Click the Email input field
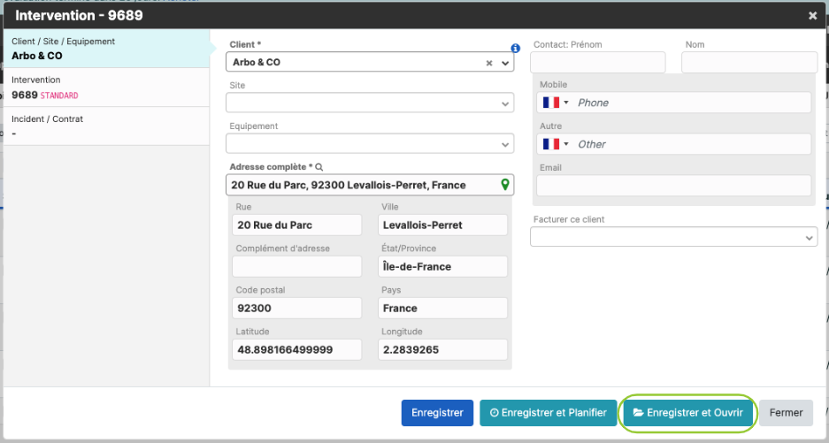Viewport: 829px width, 443px height. 673,186
